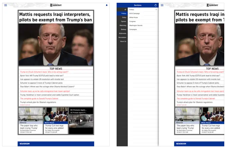The width and height of the screenshot is (226, 147).
Task: Select About Us in sidebar
Action: click(x=122, y=41)
